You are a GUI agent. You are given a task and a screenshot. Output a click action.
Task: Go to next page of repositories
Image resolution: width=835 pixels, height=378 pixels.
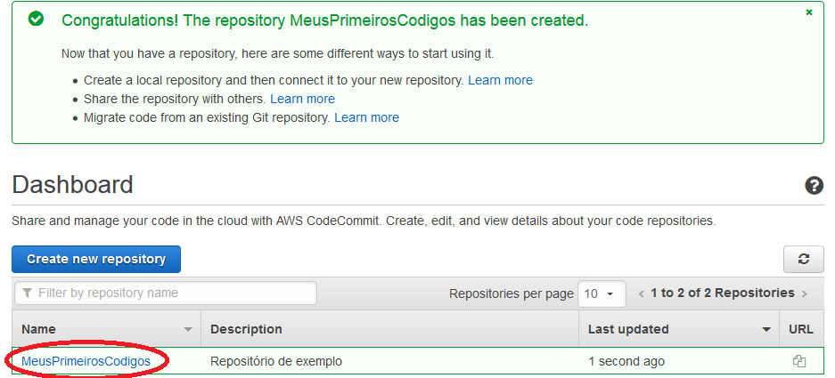pyautogui.click(x=804, y=294)
